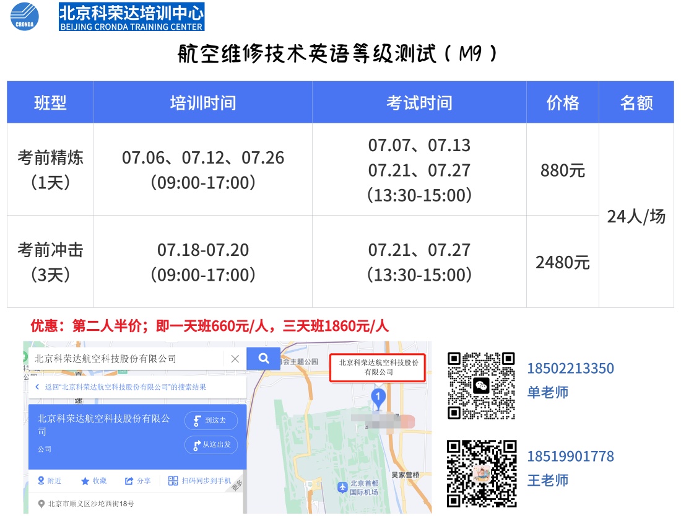Click the 收藏 star favorite button
Viewport: 681px width, 518px height.
[x=94, y=481]
